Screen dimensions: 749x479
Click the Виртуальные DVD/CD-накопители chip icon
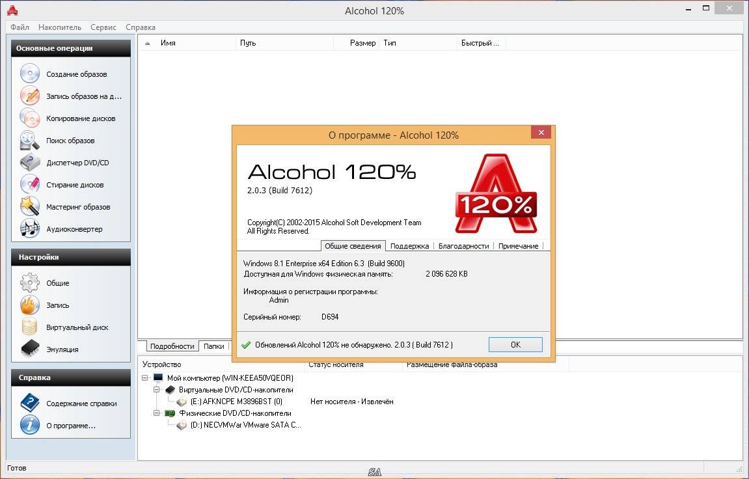pyautogui.click(x=170, y=390)
